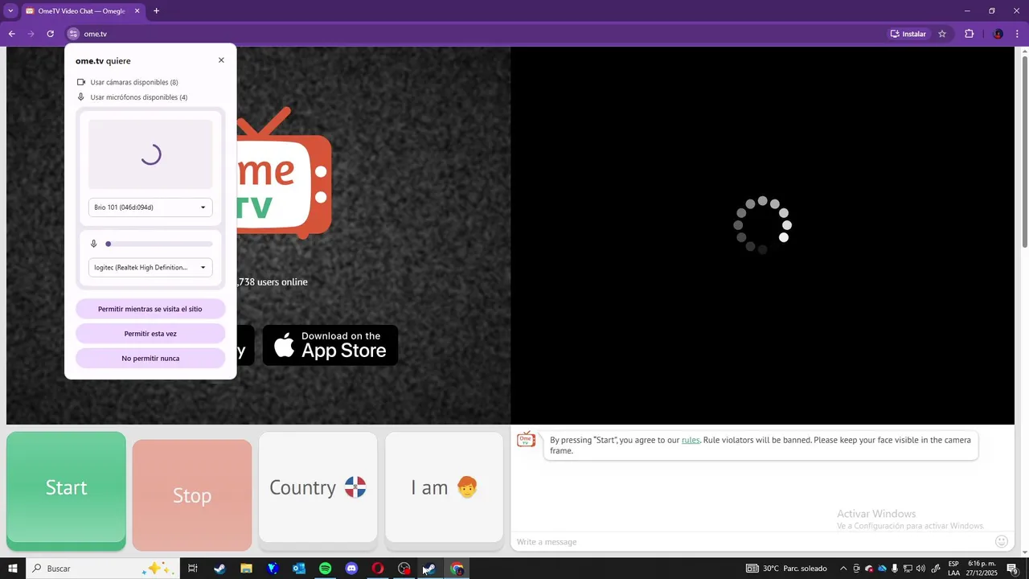
Task: Select the OmeTV Video Chat tab
Action: point(81,11)
